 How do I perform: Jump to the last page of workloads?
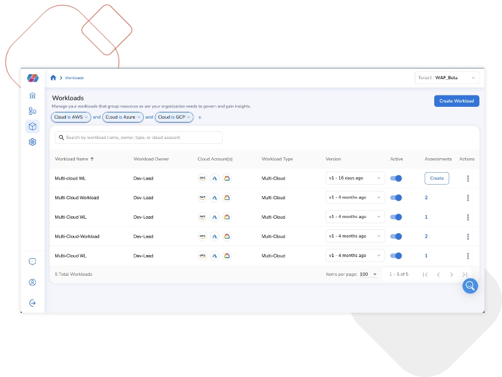tap(464, 275)
